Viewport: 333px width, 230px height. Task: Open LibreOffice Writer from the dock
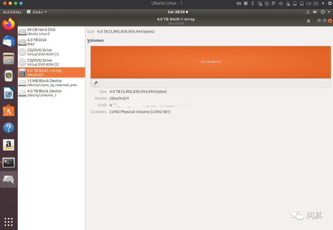pos(9,93)
